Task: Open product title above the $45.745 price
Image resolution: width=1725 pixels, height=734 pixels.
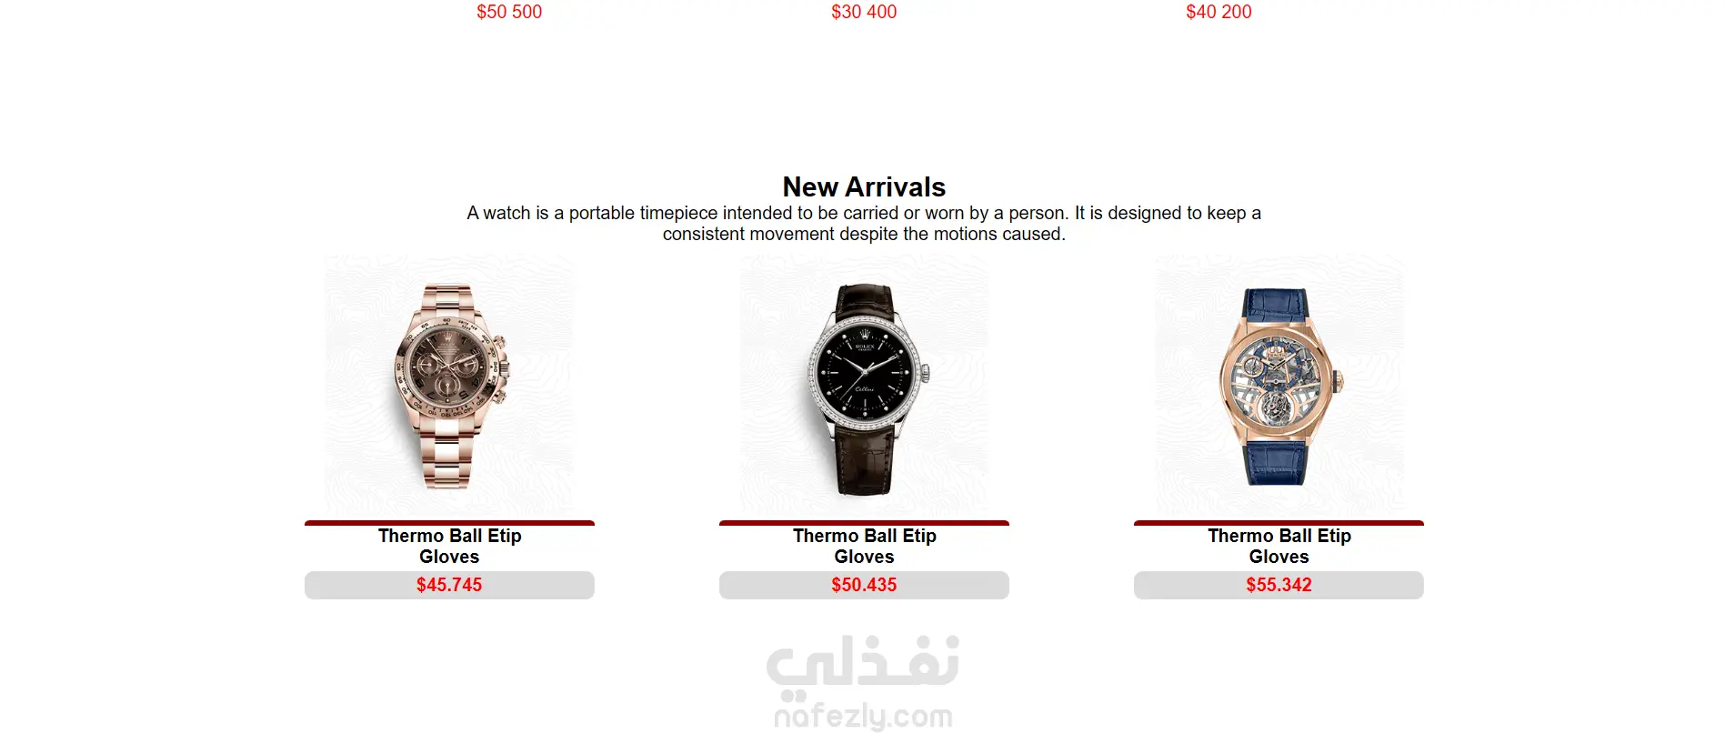Action: (449, 546)
